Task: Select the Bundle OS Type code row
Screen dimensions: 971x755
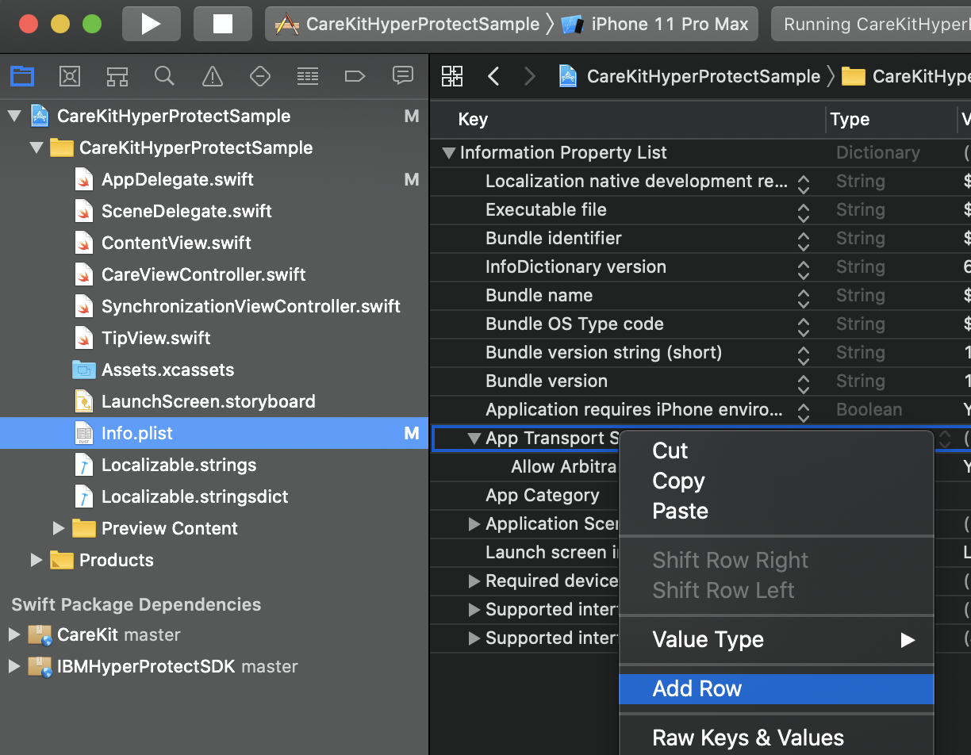Action: pos(700,324)
